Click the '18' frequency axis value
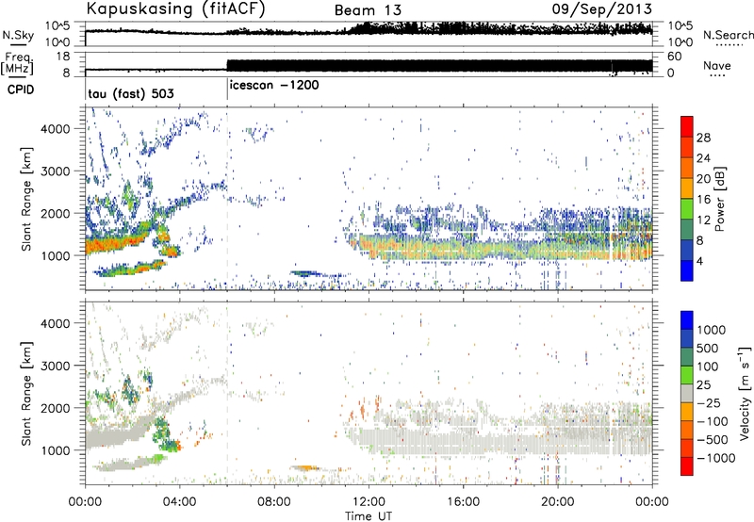754x522 pixels. pos(63,57)
